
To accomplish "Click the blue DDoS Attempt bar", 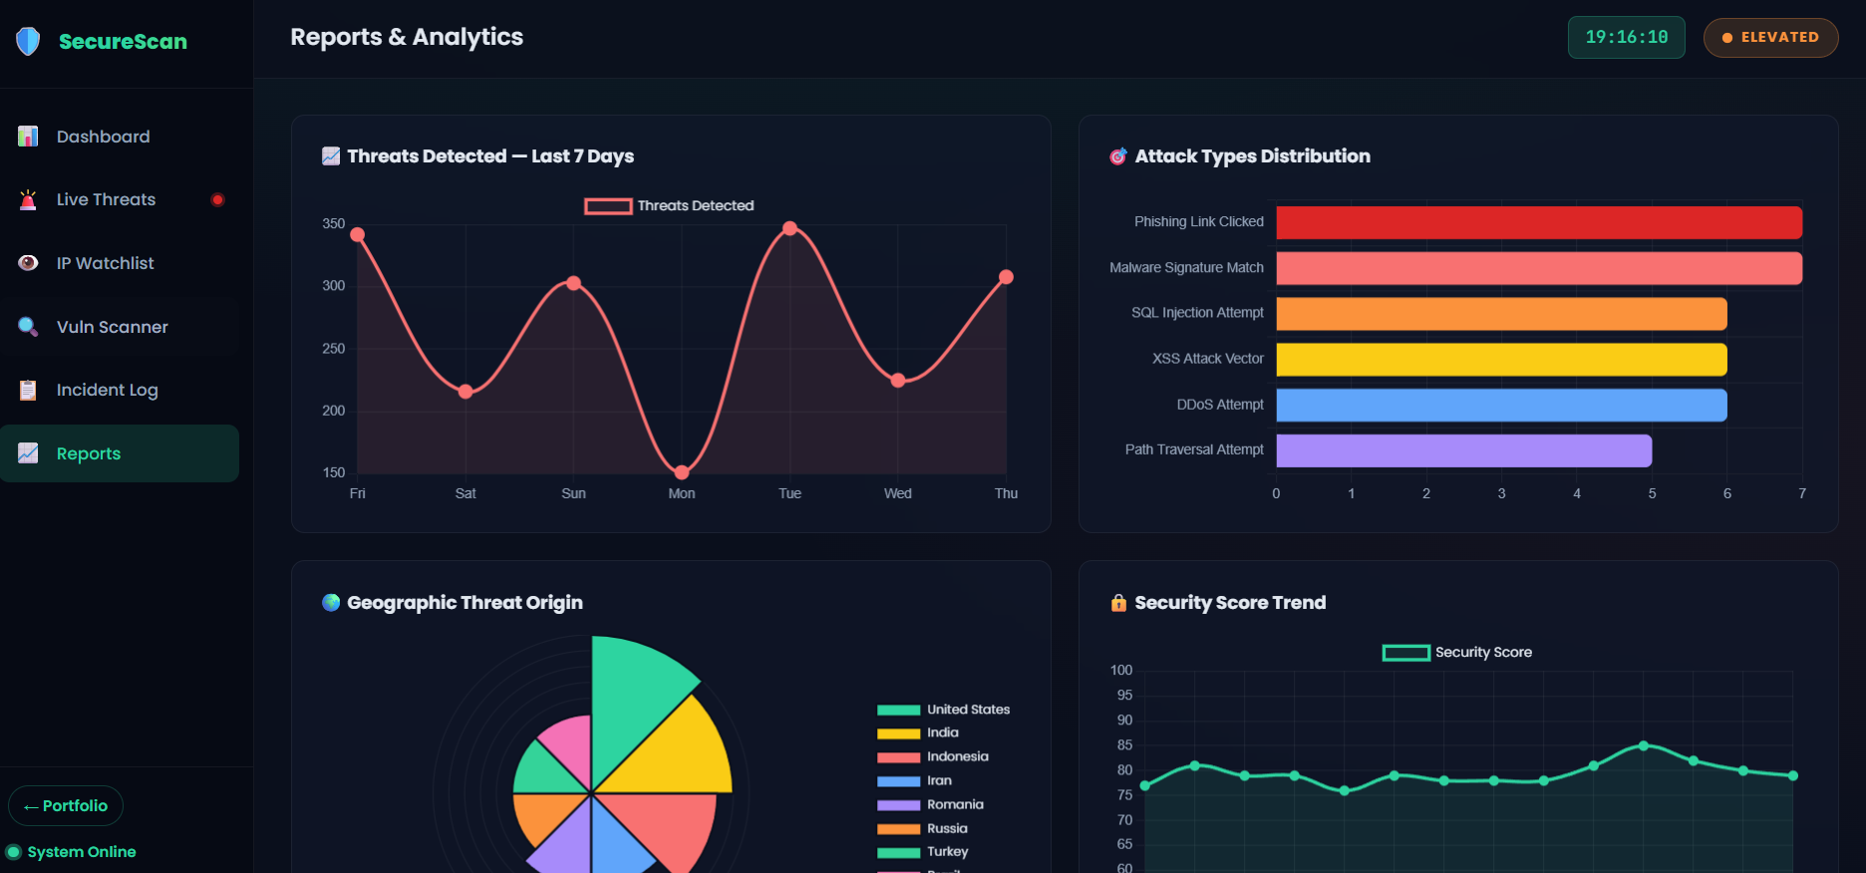I will tap(1501, 406).
